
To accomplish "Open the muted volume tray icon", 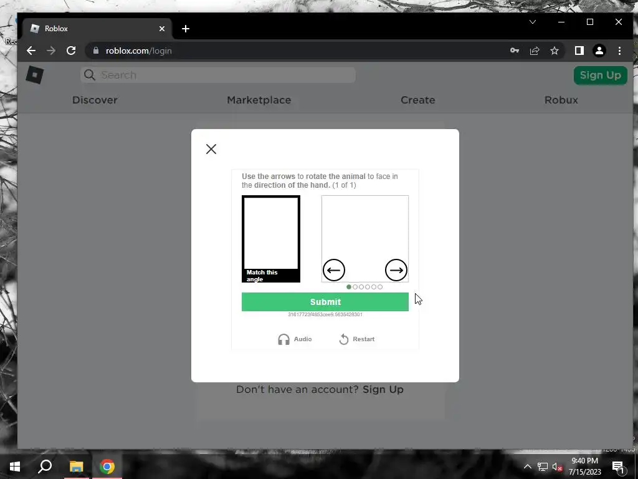I will [558, 467].
